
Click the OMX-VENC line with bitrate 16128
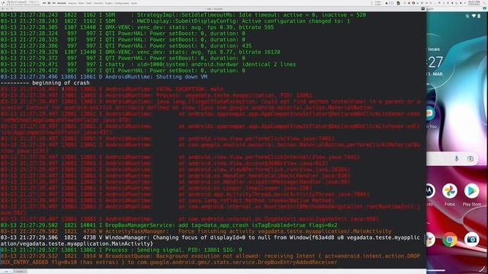click(x=140, y=53)
